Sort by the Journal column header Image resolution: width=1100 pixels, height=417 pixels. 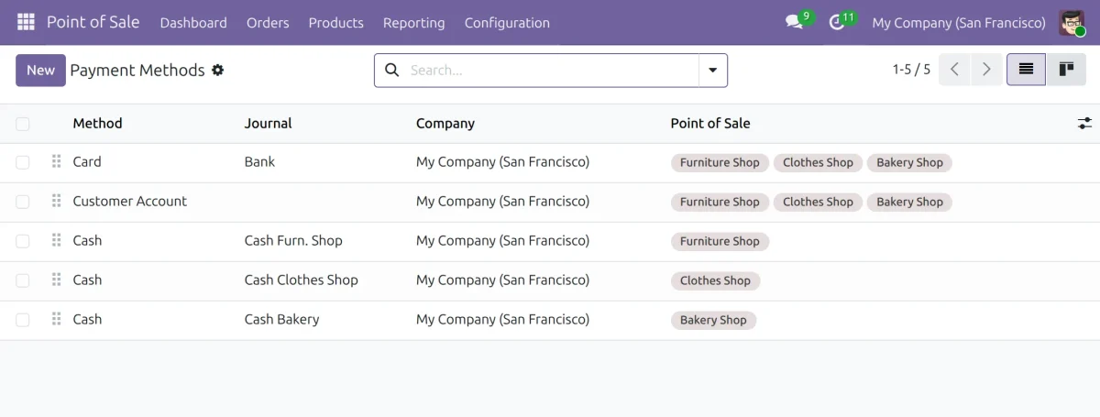[269, 123]
